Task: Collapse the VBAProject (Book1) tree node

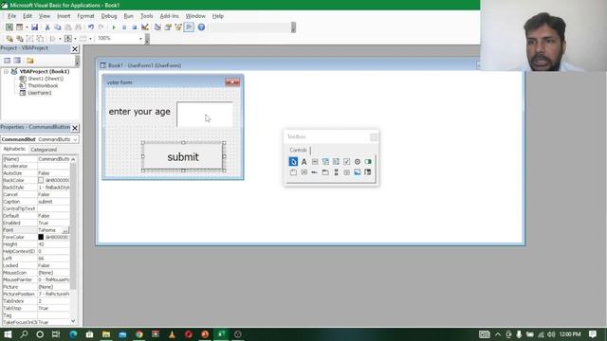Action: [x=6, y=72]
